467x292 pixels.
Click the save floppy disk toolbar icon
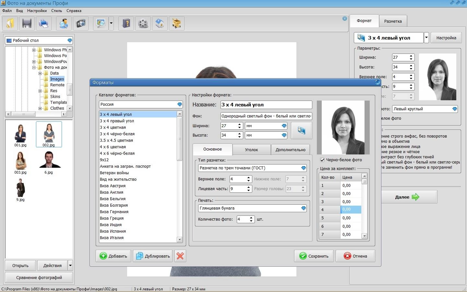pos(27,23)
